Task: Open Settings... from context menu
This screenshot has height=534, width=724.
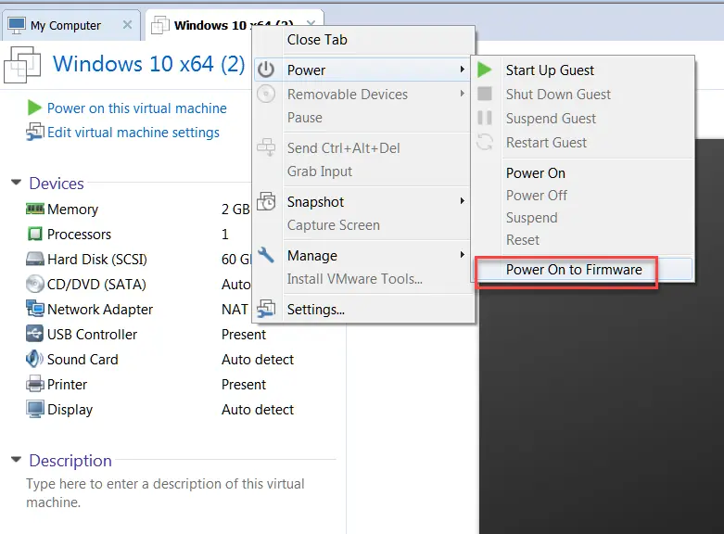Action: [x=363, y=309]
